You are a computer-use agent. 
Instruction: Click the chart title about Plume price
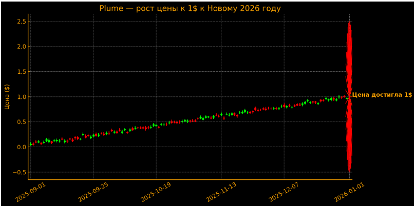click(x=190, y=8)
